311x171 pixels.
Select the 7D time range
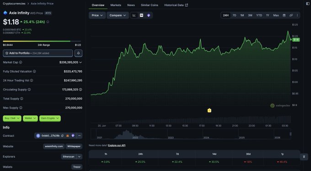(234, 15)
